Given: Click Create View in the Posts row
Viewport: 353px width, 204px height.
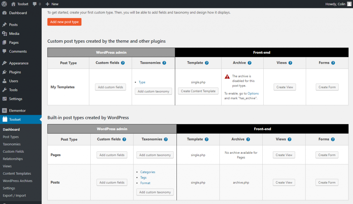Looking at the screenshot, I should [x=284, y=183].
